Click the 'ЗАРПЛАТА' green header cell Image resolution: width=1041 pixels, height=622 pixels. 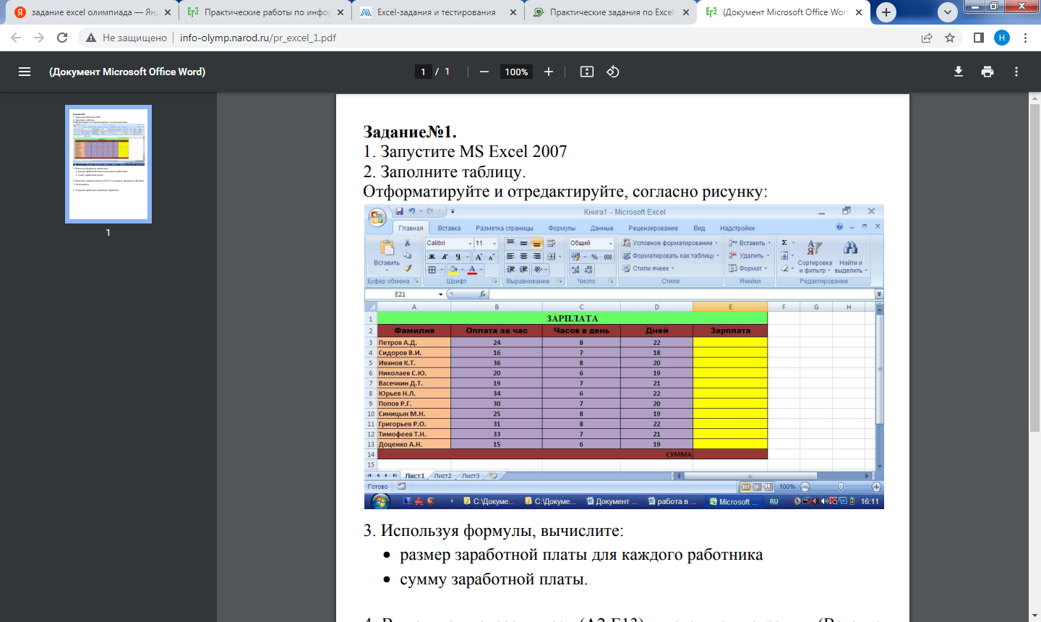pos(572,318)
